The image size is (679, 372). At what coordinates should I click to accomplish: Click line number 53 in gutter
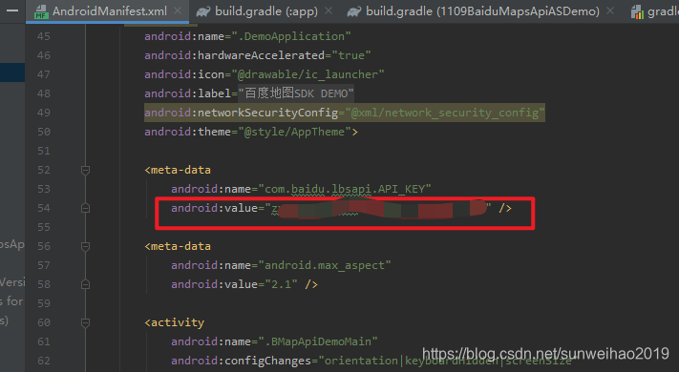[x=43, y=189]
